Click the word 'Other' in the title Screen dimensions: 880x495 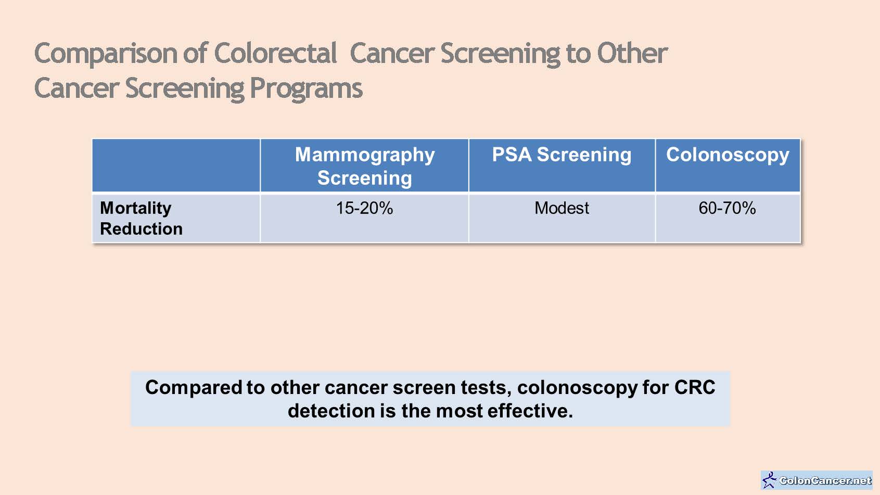632,53
